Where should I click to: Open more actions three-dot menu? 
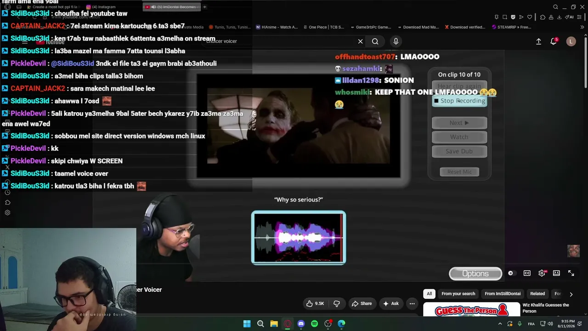pos(412,303)
